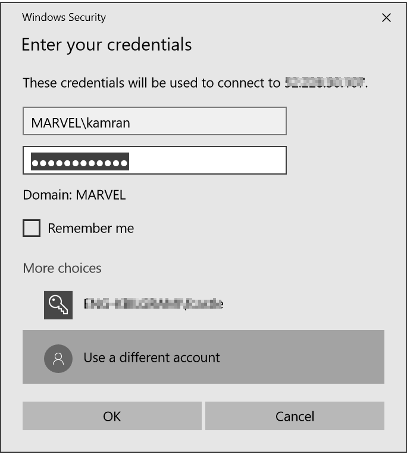
Task: Click the highlighted password dots
Action: coord(80,161)
